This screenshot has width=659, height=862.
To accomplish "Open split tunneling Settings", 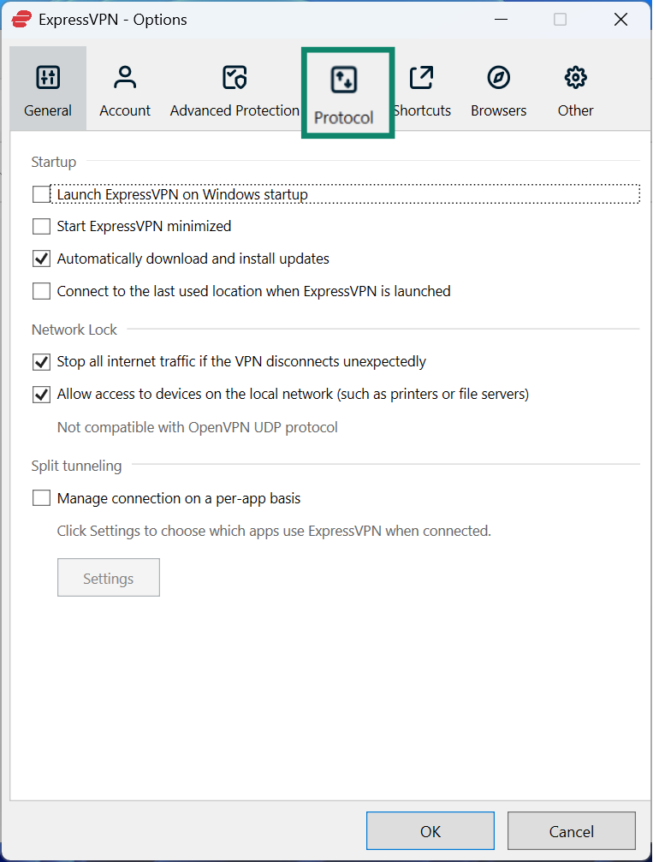I will [108, 577].
